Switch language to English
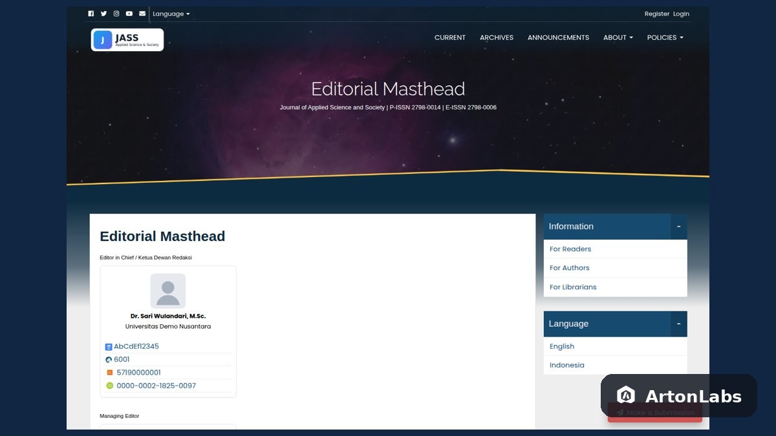The height and width of the screenshot is (436, 776). coord(562,346)
